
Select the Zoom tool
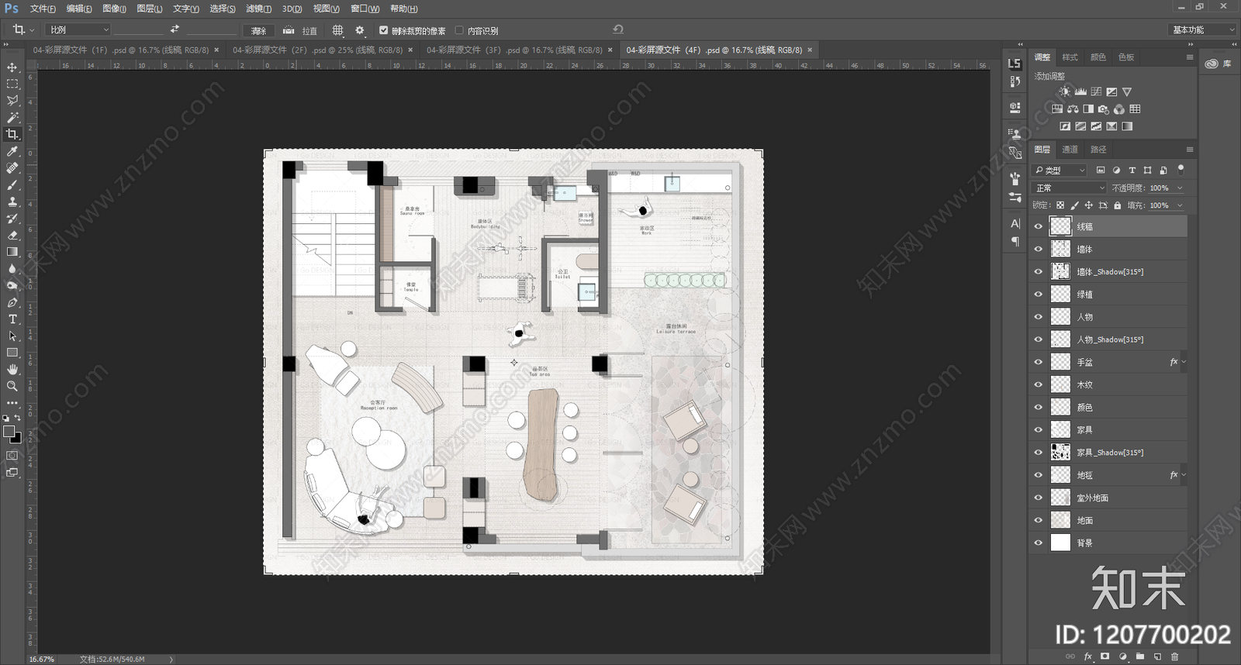[12, 386]
